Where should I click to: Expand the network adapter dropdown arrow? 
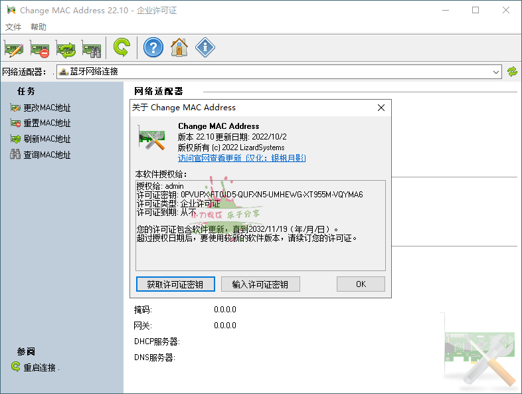tap(496, 72)
